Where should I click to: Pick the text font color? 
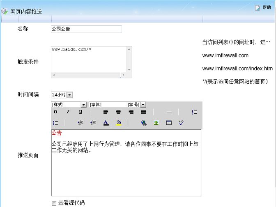(x=106, y=123)
